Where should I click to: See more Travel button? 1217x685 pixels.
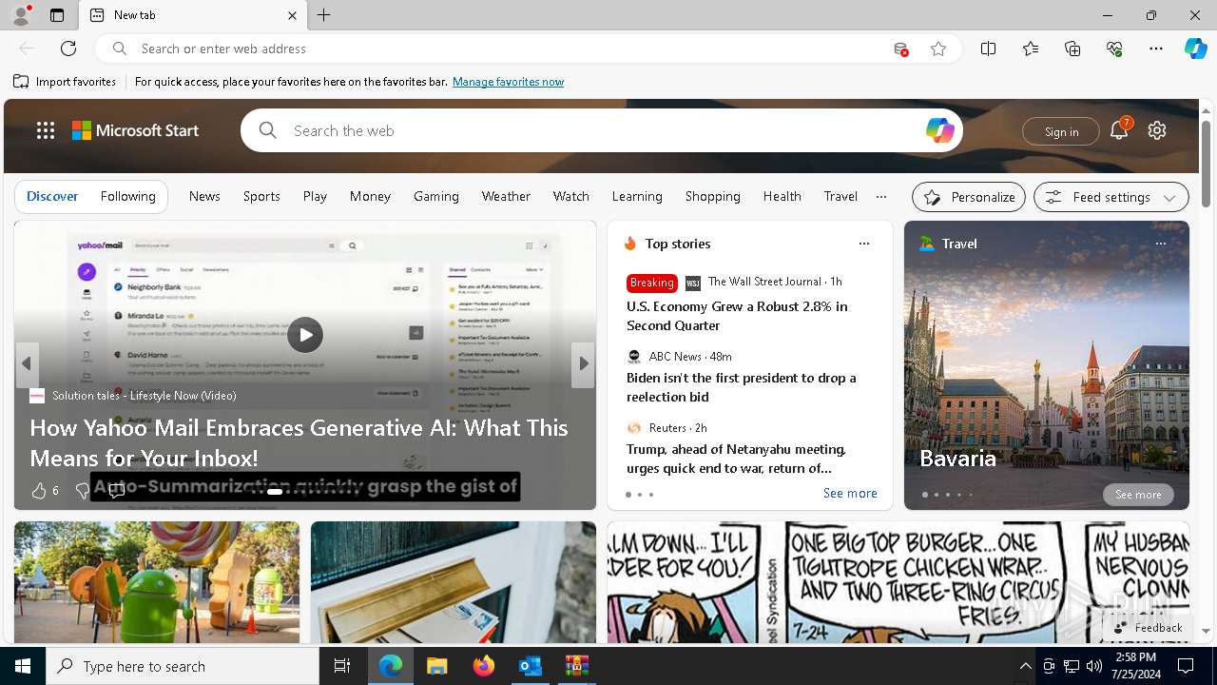click(x=1138, y=495)
